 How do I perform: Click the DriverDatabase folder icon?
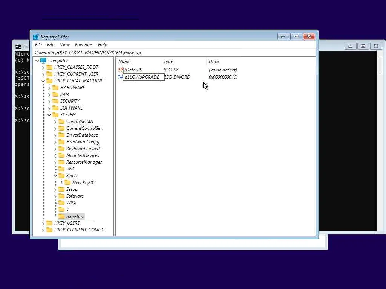pyautogui.click(x=61, y=135)
